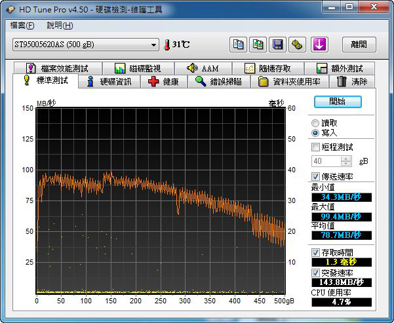Click the up arrow of the gB stepper

pos(346,159)
